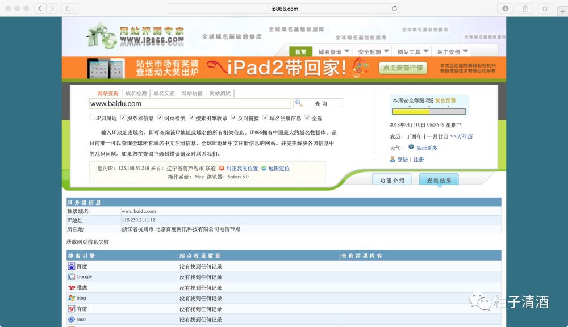The width and height of the screenshot is (568, 327).
Task: Click the weather globe icon
Action: coord(411,147)
